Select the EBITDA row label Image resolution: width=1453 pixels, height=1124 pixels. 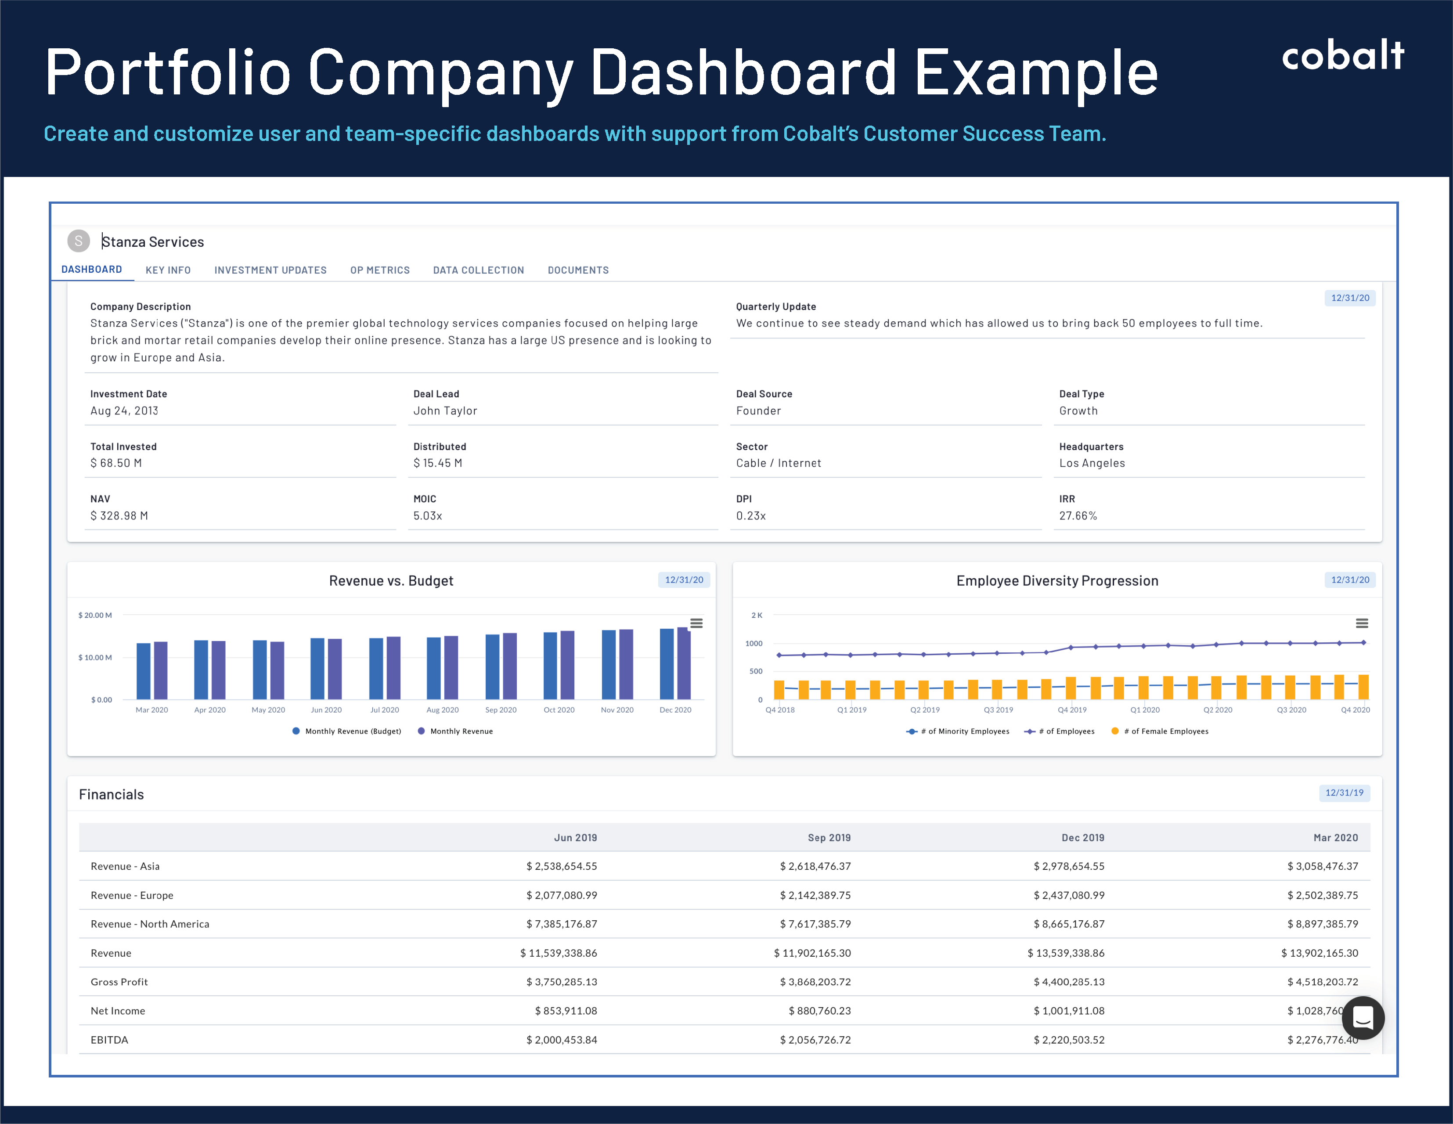tap(109, 1040)
